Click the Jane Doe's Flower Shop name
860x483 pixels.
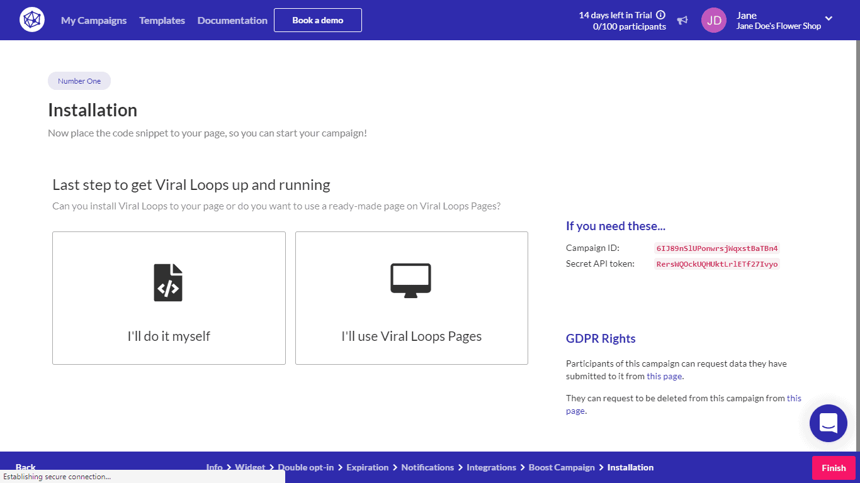tap(779, 26)
